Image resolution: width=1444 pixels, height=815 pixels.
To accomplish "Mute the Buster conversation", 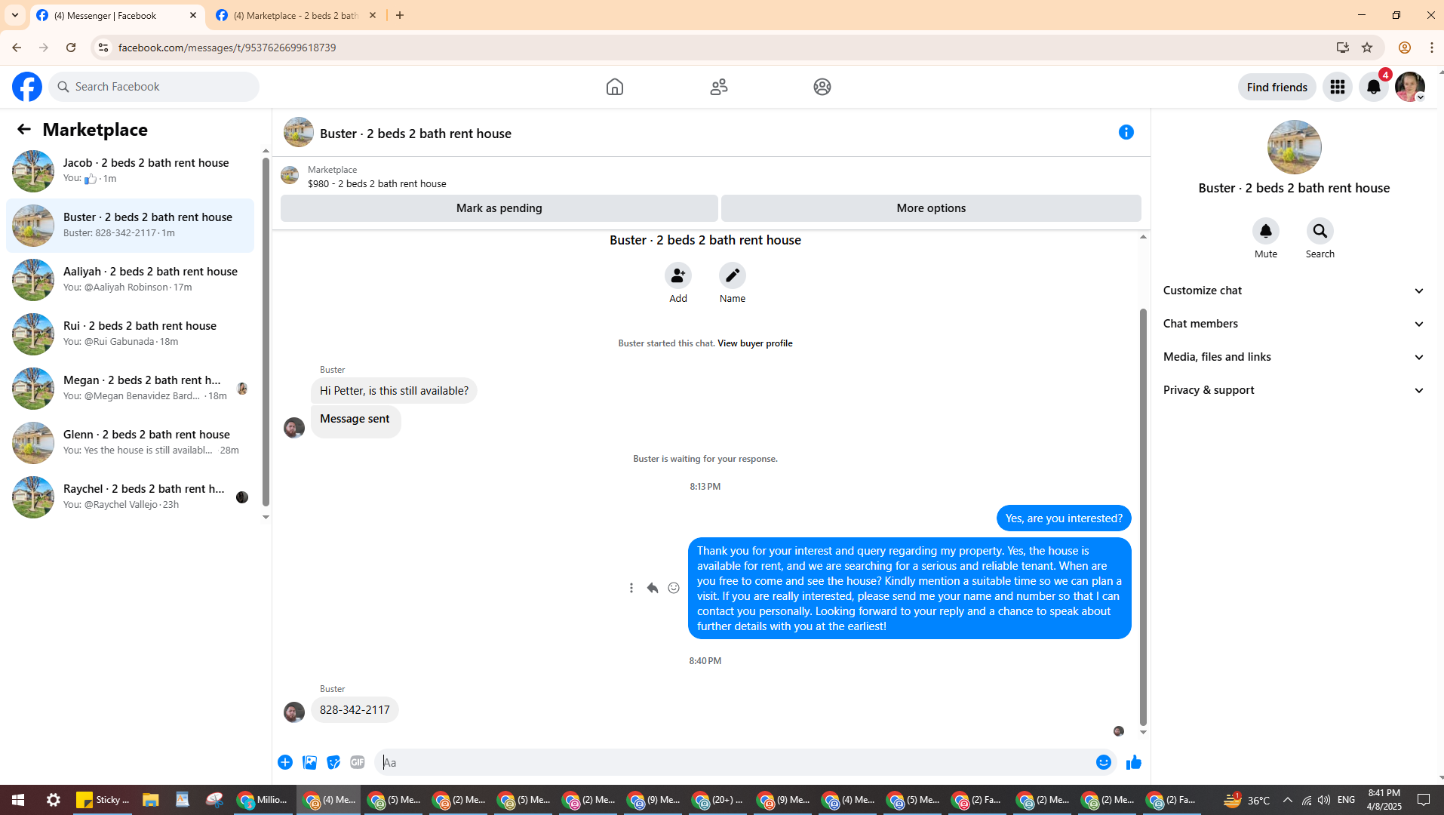I will tap(1266, 231).
